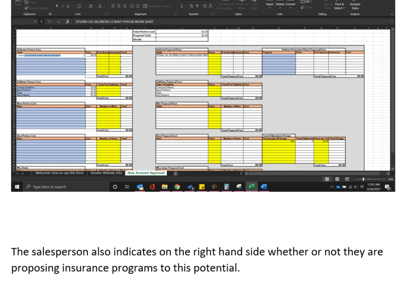Apply Accounting dollar number format
This screenshot has width=410, height=307.
[x=182, y=6]
